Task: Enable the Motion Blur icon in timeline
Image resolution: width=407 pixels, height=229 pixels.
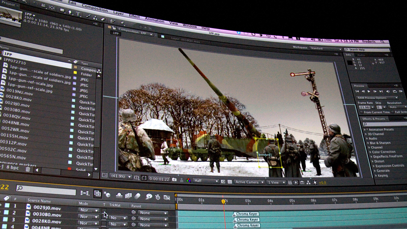Action: pos(137,196)
